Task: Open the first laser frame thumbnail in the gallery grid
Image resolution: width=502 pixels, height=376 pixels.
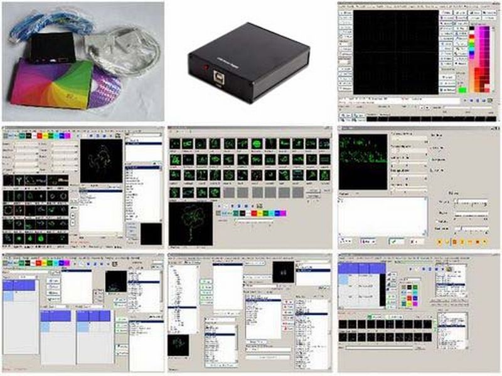Action: point(175,144)
